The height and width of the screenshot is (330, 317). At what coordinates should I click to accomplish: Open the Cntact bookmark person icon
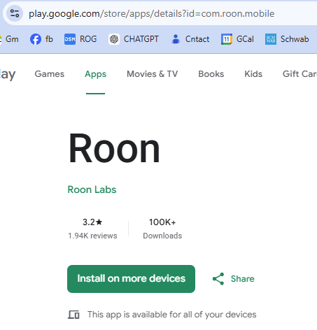coord(176,39)
